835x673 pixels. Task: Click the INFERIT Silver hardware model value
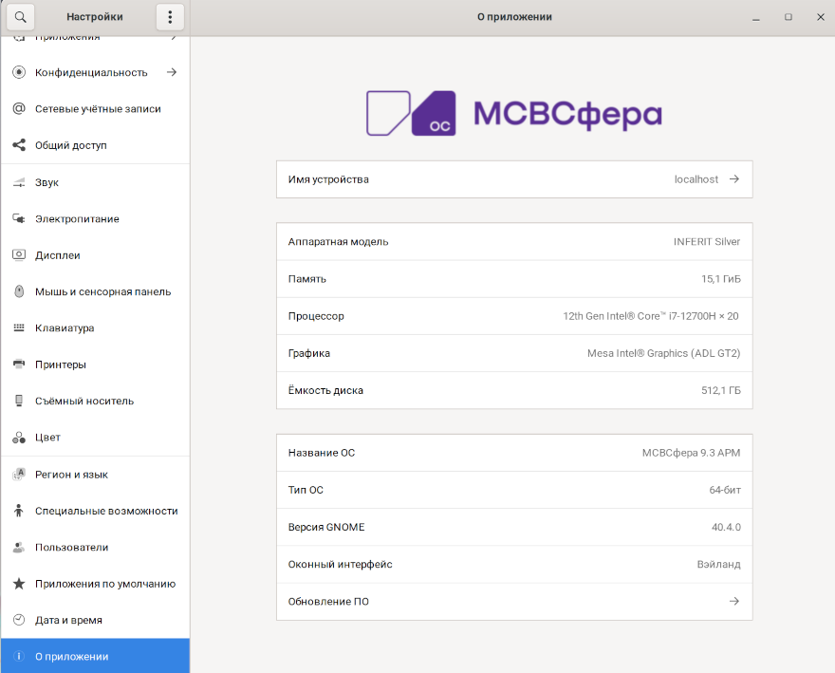(x=707, y=241)
